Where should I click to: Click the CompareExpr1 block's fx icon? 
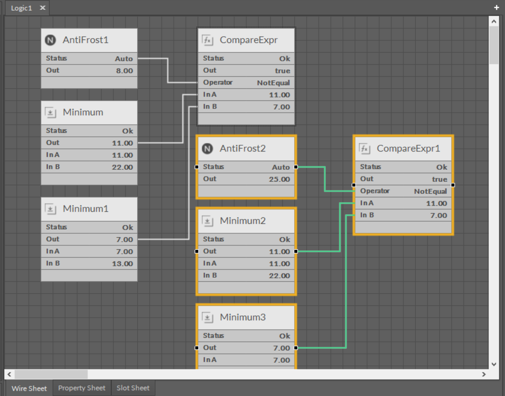coord(364,149)
